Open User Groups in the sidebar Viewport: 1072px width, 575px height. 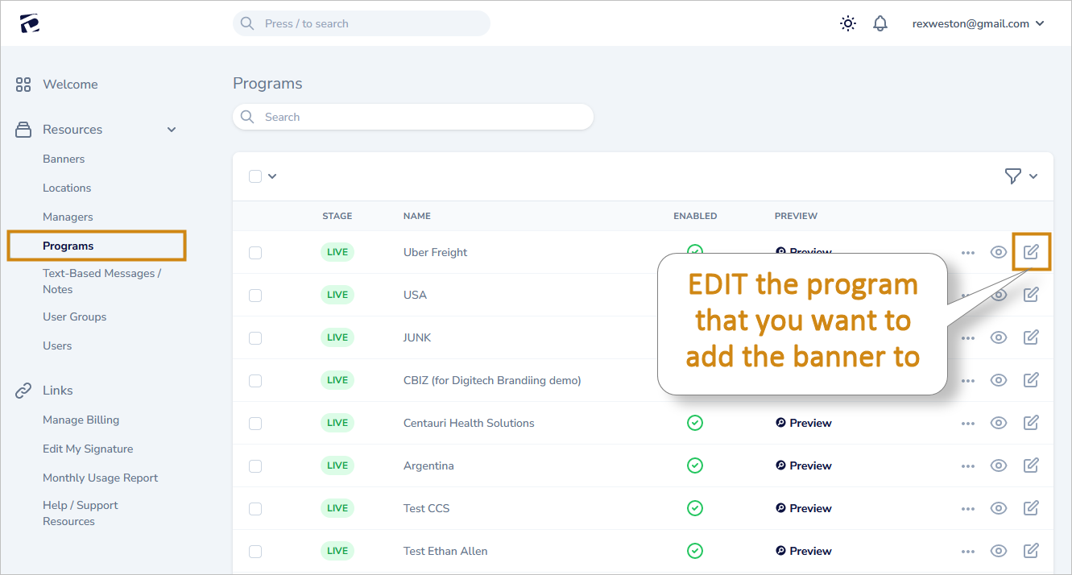(x=74, y=316)
